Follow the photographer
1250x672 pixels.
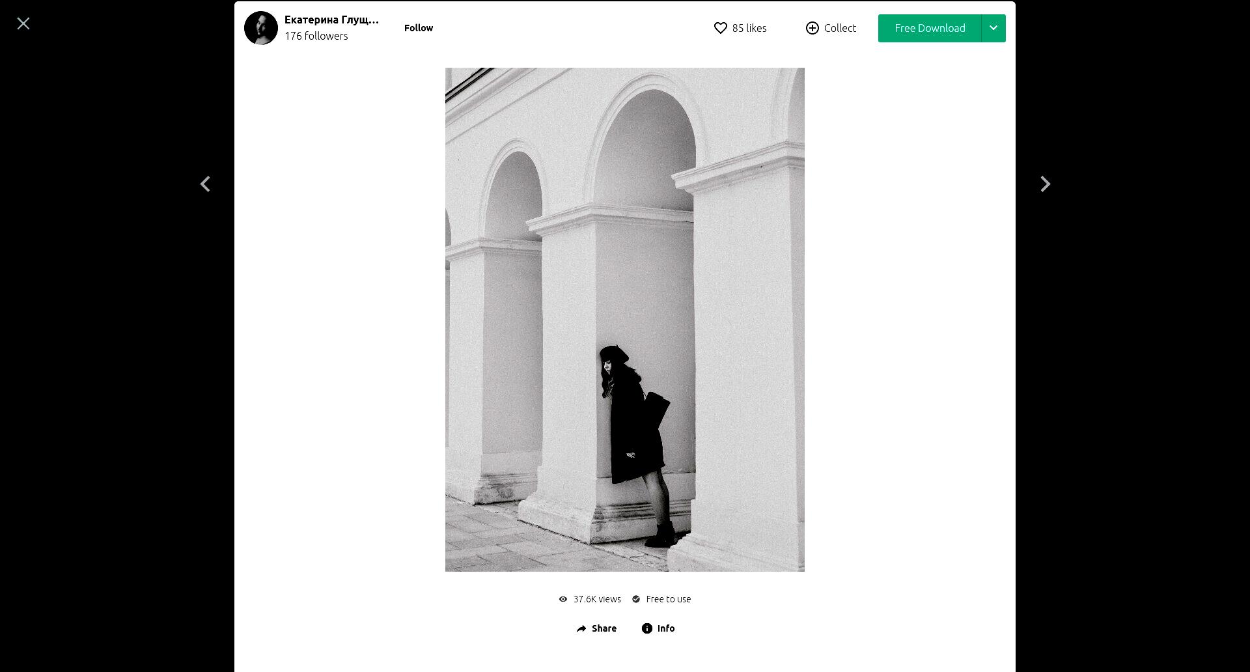(x=419, y=28)
